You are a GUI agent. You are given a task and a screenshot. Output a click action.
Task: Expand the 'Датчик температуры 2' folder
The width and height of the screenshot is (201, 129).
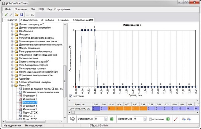point(12,24)
